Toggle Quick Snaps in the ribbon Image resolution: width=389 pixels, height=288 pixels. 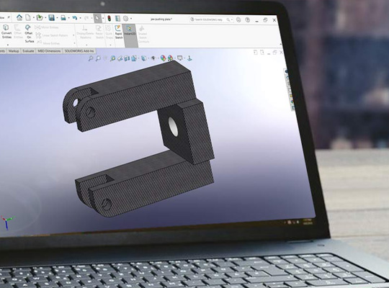[x=109, y=32]
